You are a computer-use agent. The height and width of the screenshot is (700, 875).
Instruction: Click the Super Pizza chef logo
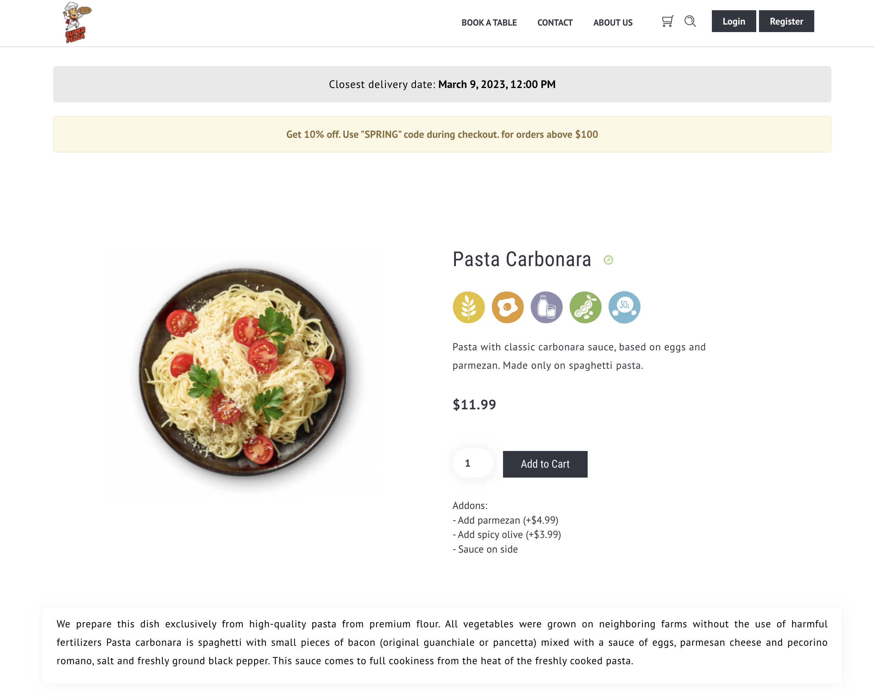(x=76, y=22)
